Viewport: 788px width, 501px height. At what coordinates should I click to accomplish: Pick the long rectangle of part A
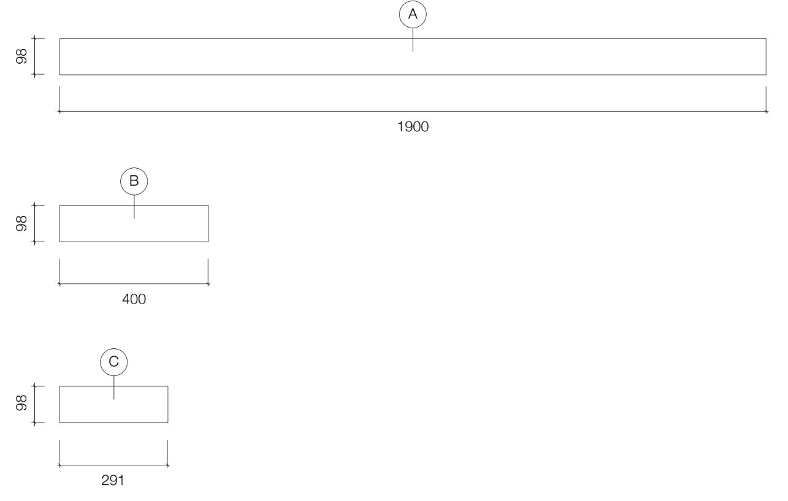(x=413, y=56)
